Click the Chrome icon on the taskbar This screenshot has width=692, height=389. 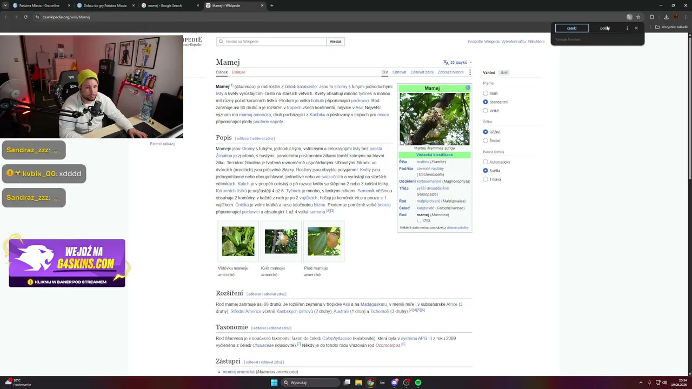(x=370, y=383)
